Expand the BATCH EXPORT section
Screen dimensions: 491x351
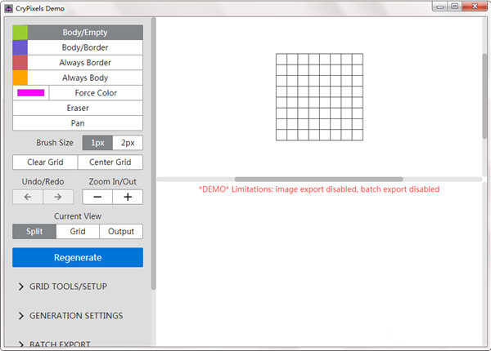coord(55,344)
